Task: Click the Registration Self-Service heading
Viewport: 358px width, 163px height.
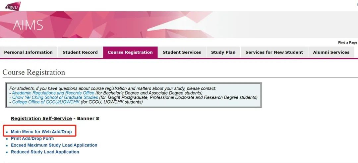Action: coord(41,118)
